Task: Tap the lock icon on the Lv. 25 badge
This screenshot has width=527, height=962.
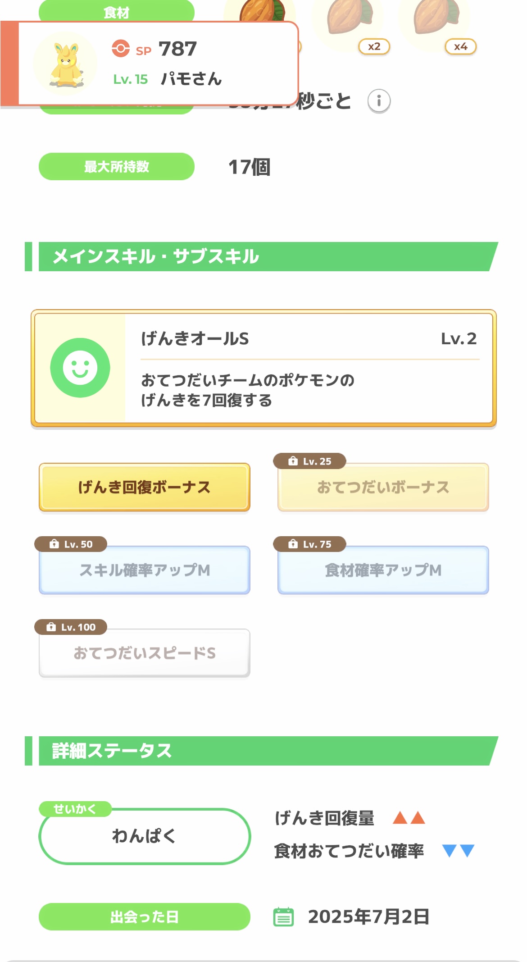Action: (x=293, y=461)
